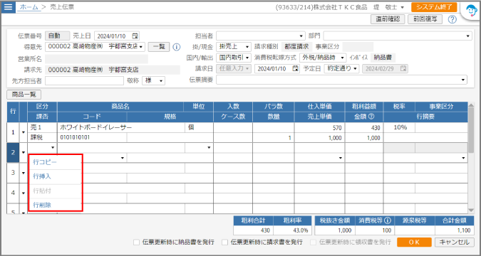
Task: Click the 売上日 date field
Action: [x=117, y=36]
